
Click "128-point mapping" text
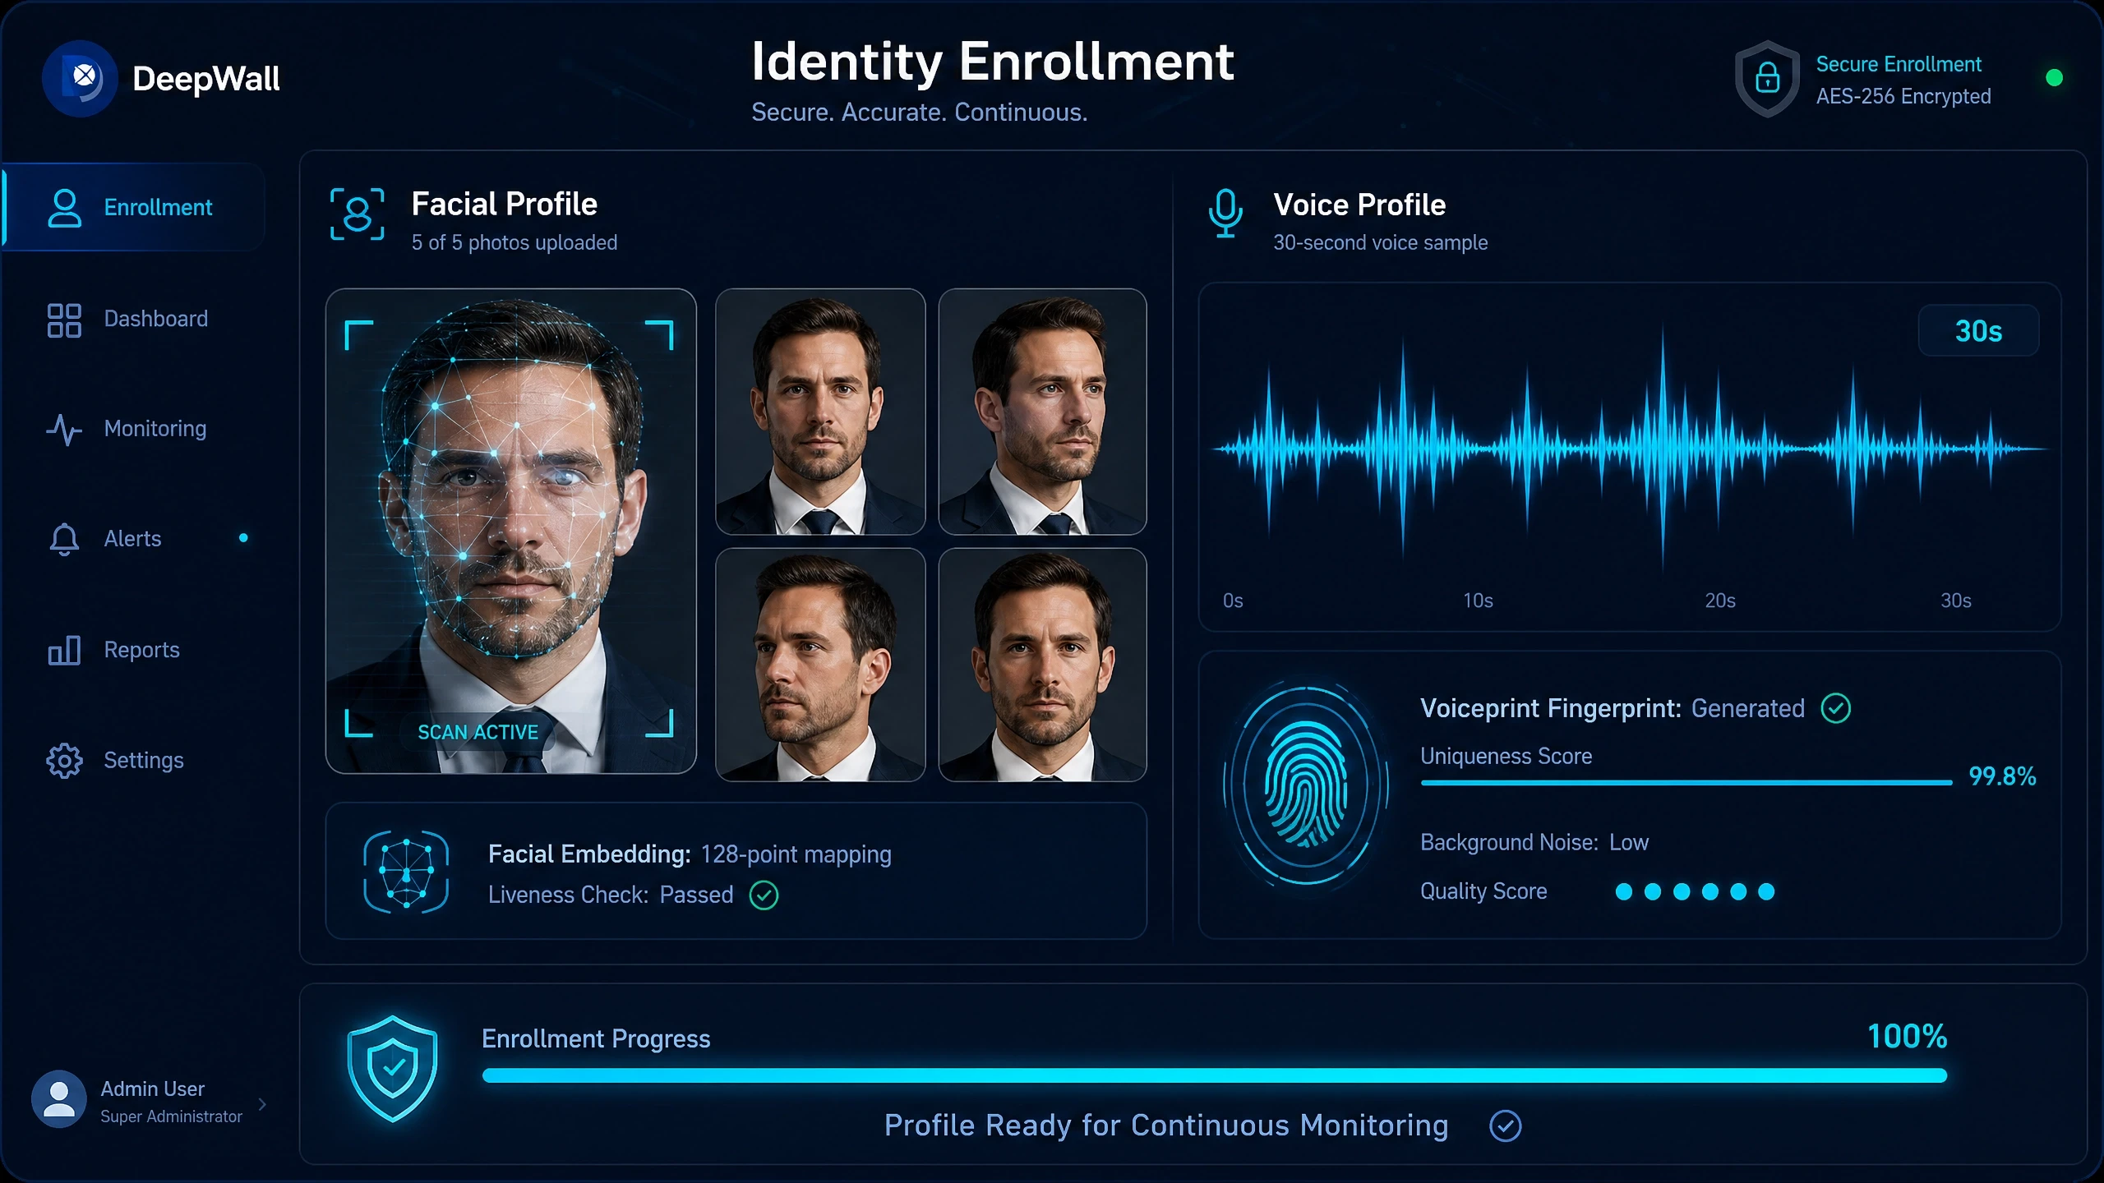pyautogui.click(x=796, y=854)
